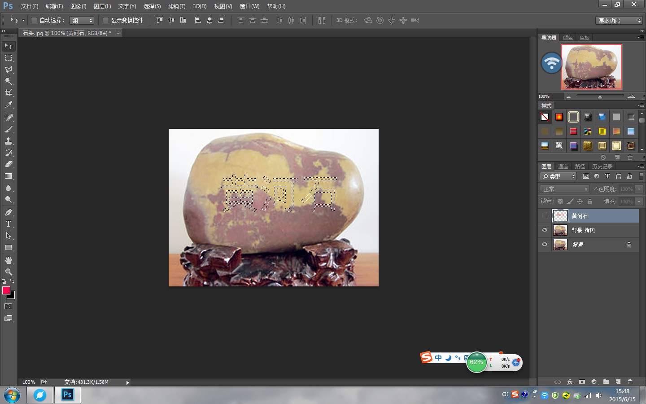Viewport: 646px width, 404px height.
Task: Open 图像(I) menu
Action: (x=78, y=6)
